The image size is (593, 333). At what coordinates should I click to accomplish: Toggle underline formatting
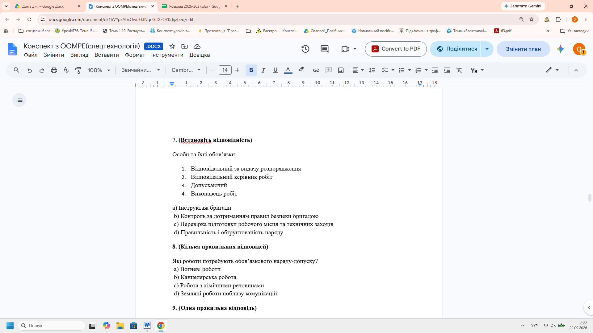click(275, 70)
